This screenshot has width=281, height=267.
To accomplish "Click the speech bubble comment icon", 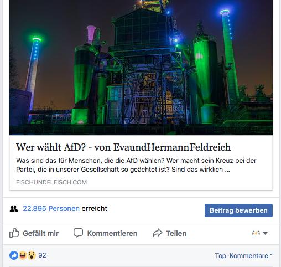I will coord(78,233).
